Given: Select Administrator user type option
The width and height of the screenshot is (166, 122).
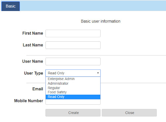Looking at the screenshot, I should (x=73, y=83).
